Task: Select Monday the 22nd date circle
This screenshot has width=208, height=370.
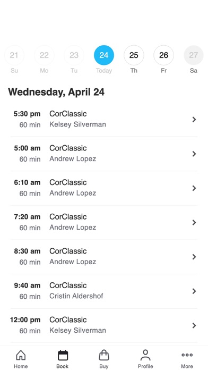Action: (44, 55)
